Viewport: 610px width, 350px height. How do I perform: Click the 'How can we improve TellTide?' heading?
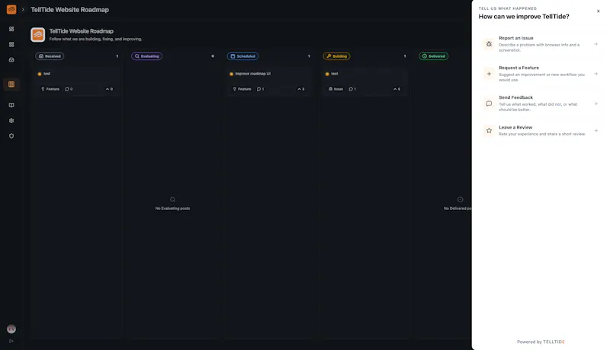click(x=524, y=17)
